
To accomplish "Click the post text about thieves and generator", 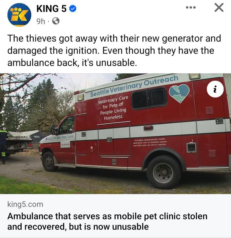I will pyautogui.click(x=114, y=51).
